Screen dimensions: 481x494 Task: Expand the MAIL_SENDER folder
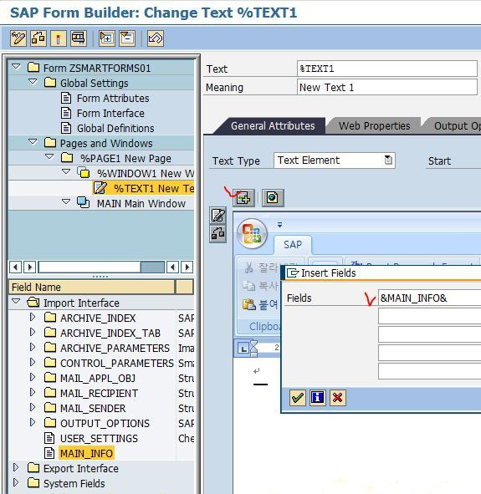click(x=32, y=407)
